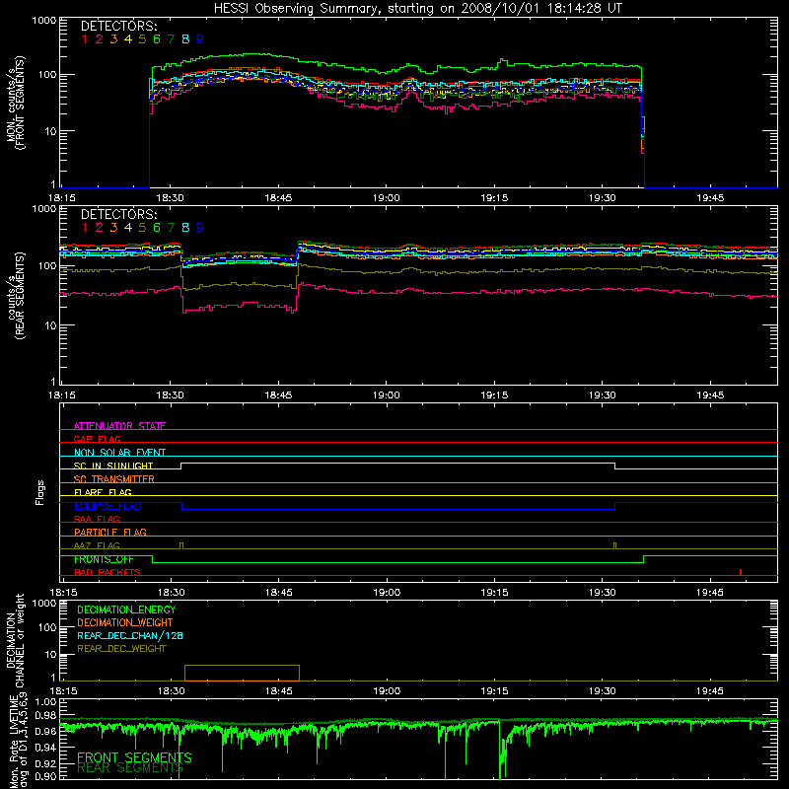Click the 19:30 tick label under rear segments plot

click(602, 395)
